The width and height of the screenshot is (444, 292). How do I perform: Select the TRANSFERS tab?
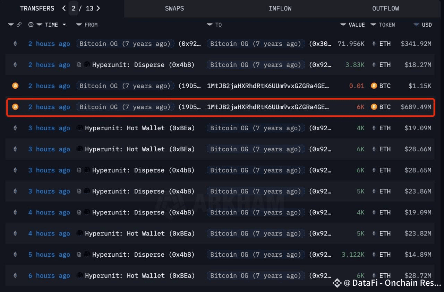(37, 8)
